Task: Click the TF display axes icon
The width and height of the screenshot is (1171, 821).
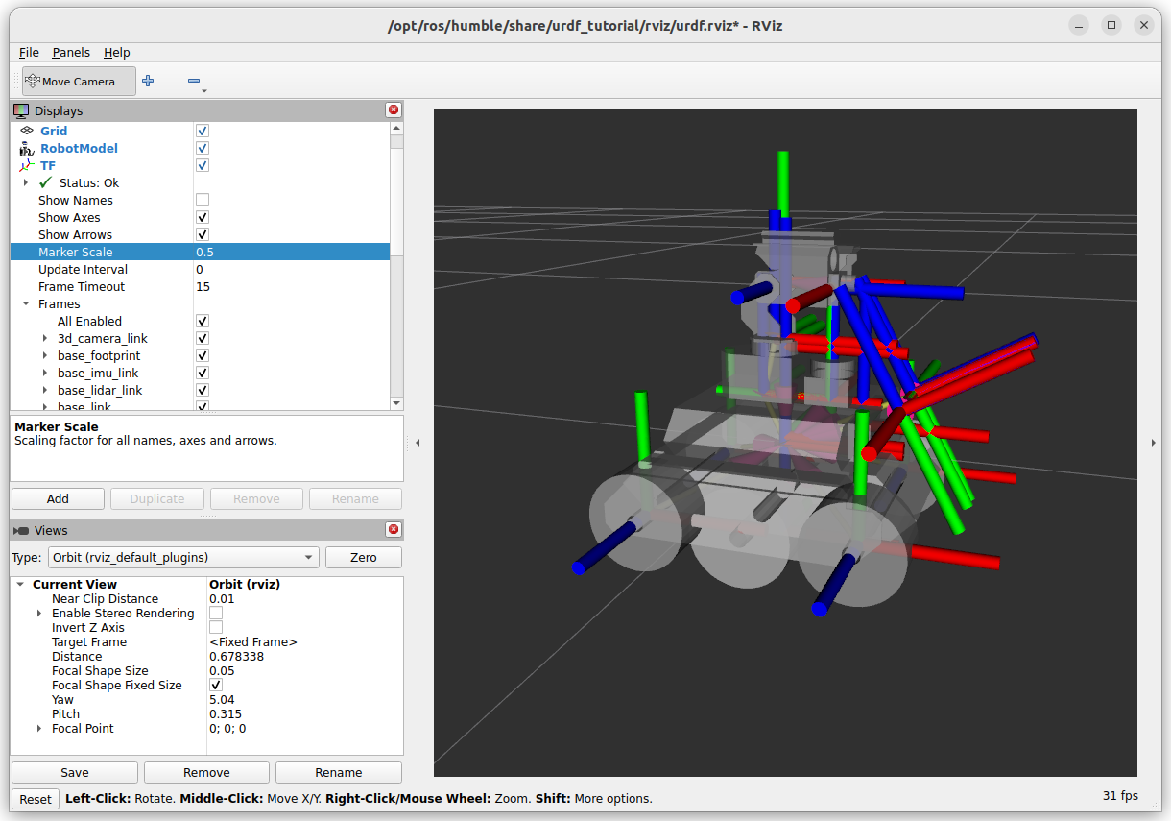Action: [x=27, y=165]
